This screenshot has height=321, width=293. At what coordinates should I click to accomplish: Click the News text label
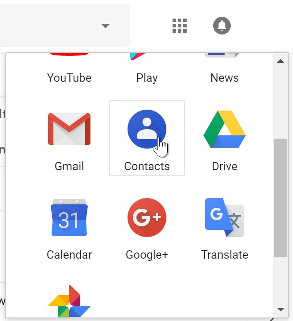pos(224,78)
